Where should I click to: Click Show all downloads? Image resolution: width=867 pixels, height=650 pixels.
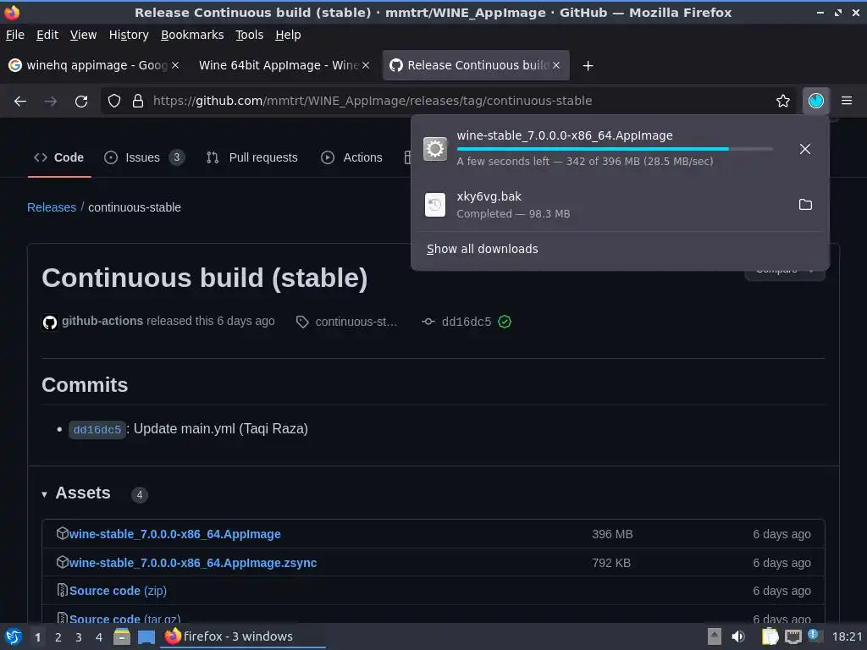coord(482,249)
